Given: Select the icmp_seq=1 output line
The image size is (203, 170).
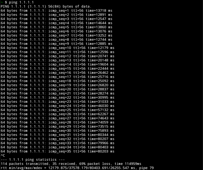Looking at the screenshot, I should (x=56, y=11).
